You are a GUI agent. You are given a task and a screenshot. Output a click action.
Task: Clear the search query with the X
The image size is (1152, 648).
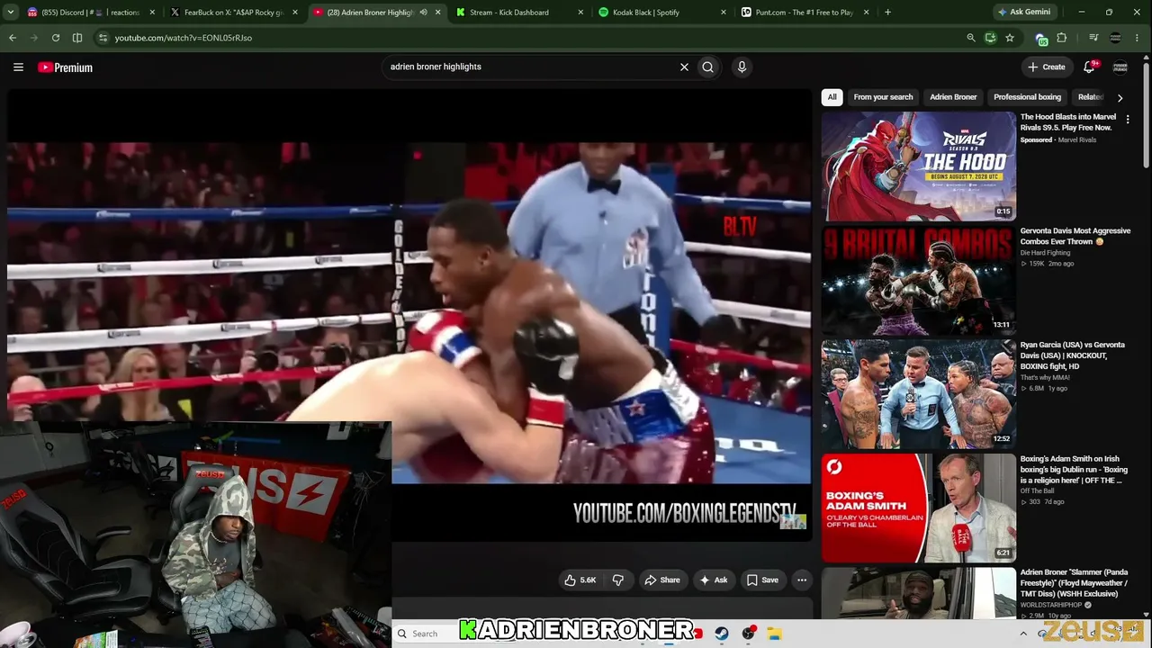pyautogui.click(x=684, y=67)
